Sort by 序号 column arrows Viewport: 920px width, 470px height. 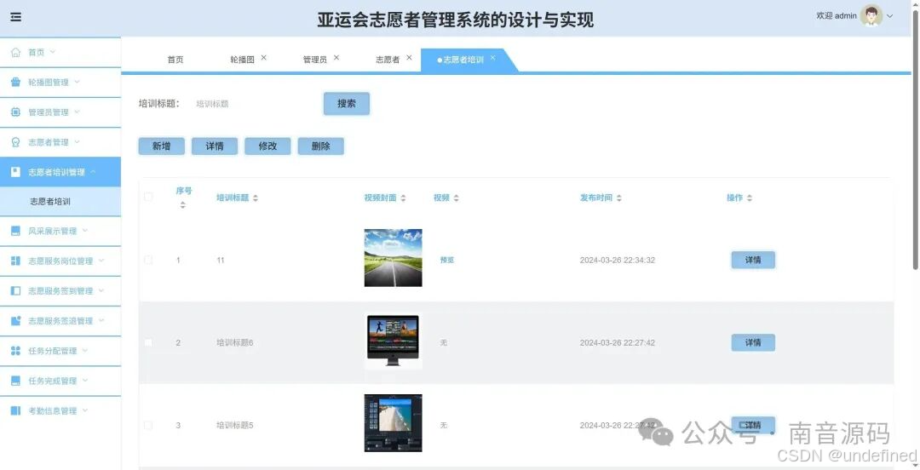coord(183,205)
